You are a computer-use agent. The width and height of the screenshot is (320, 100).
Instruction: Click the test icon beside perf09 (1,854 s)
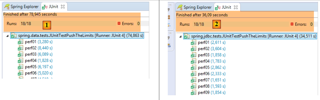[193, 93]
